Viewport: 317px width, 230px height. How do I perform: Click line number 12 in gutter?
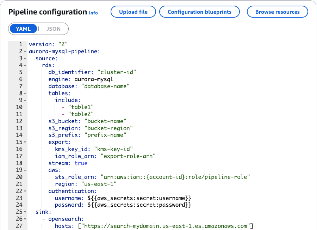click(19, 121)
